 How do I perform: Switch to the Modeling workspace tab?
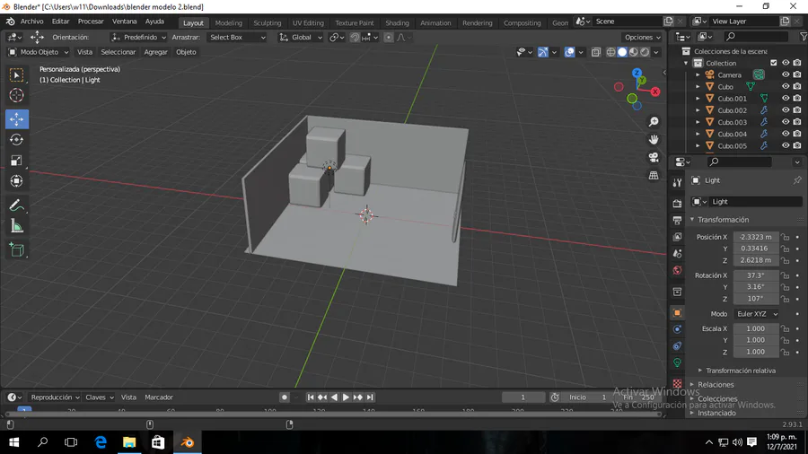point(228,22)
